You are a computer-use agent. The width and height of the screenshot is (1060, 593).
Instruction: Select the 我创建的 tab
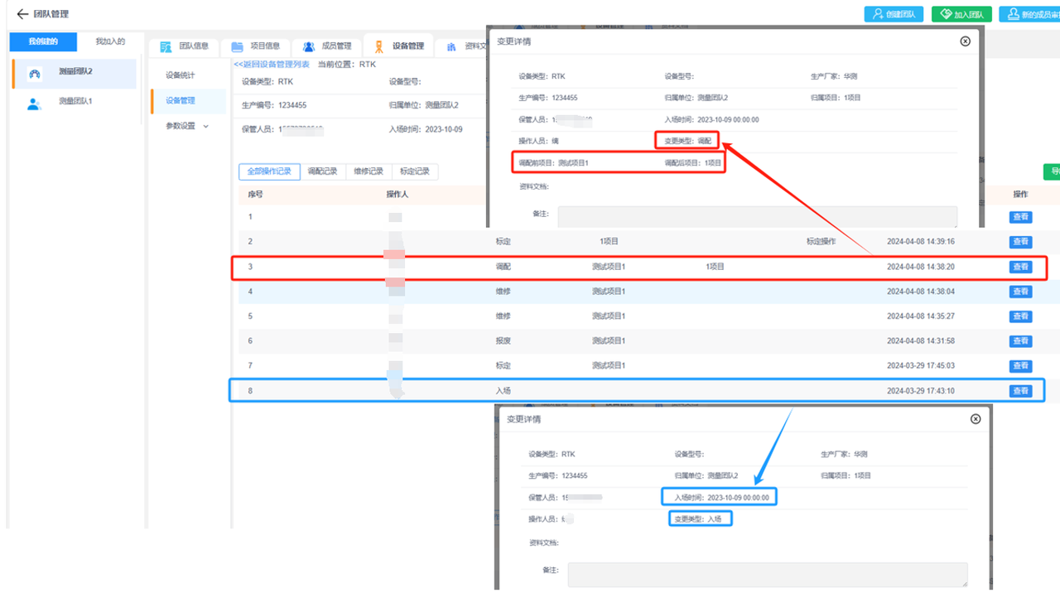[43, 41]
